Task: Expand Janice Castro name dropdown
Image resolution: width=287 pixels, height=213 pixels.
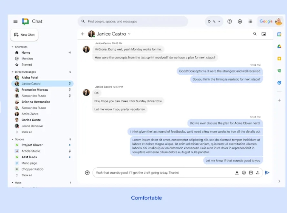Action: click(x=129, y=34)
